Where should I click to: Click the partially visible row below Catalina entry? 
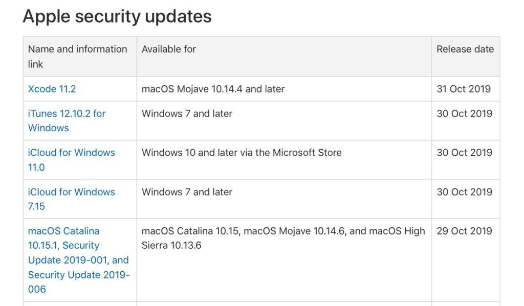[261, 304]
